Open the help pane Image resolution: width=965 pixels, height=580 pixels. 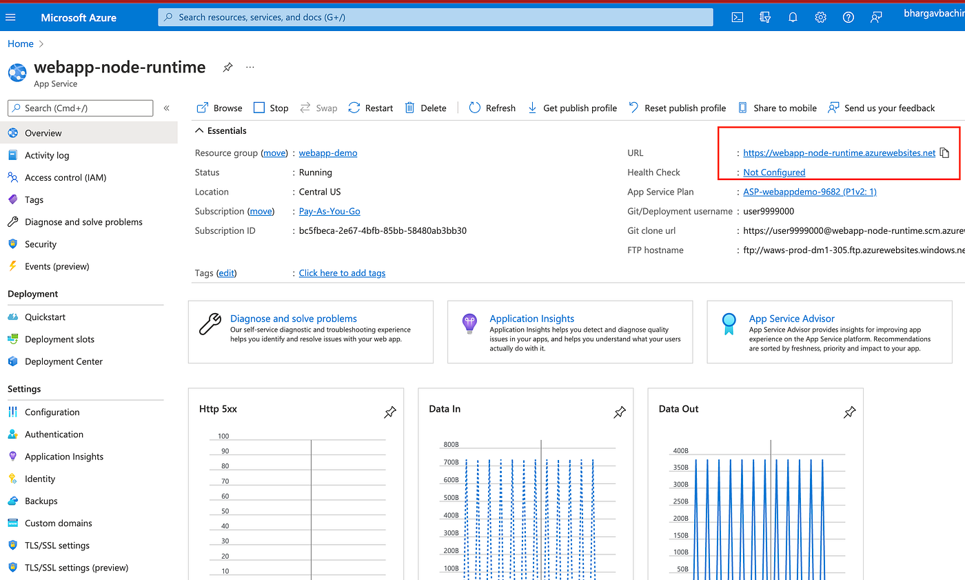[x=848, y=17]
